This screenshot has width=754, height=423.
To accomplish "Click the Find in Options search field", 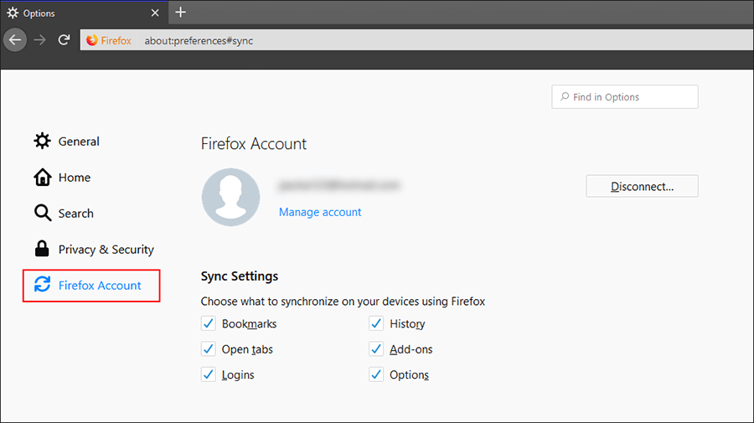I will tap(625, 96).
